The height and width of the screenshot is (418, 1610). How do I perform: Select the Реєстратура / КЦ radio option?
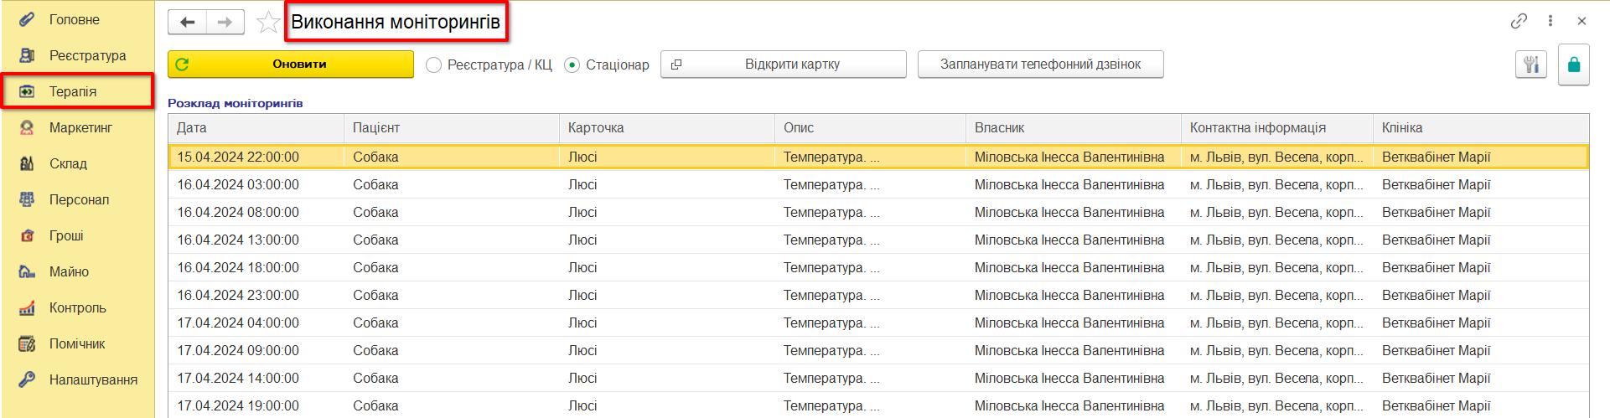tap(490, 65)
